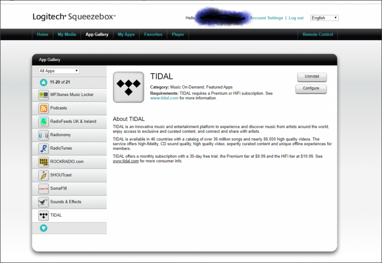The image size is (382, 263).
Task: Select the App Gallery tab
Action: pyautogui.click(x=97, y=34)
